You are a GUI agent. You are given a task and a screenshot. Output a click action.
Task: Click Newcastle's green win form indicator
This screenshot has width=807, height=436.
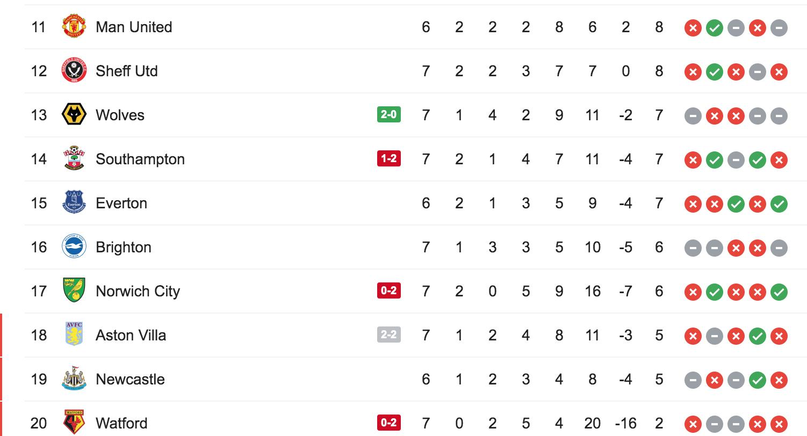(x=757, y=380)
